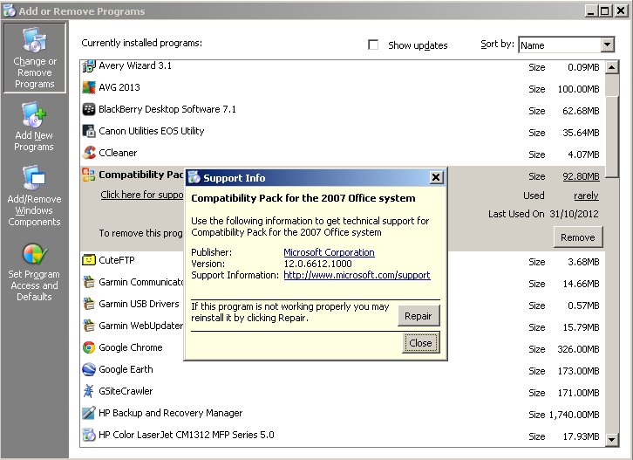Click the 'rarely' used frequency link
The height and width of the screenshot is (460, 633).
pyautogui.click(x=586, y=196)
